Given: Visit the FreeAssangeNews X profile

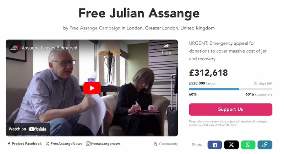Looking at the screenshot, I should [64, 144].
